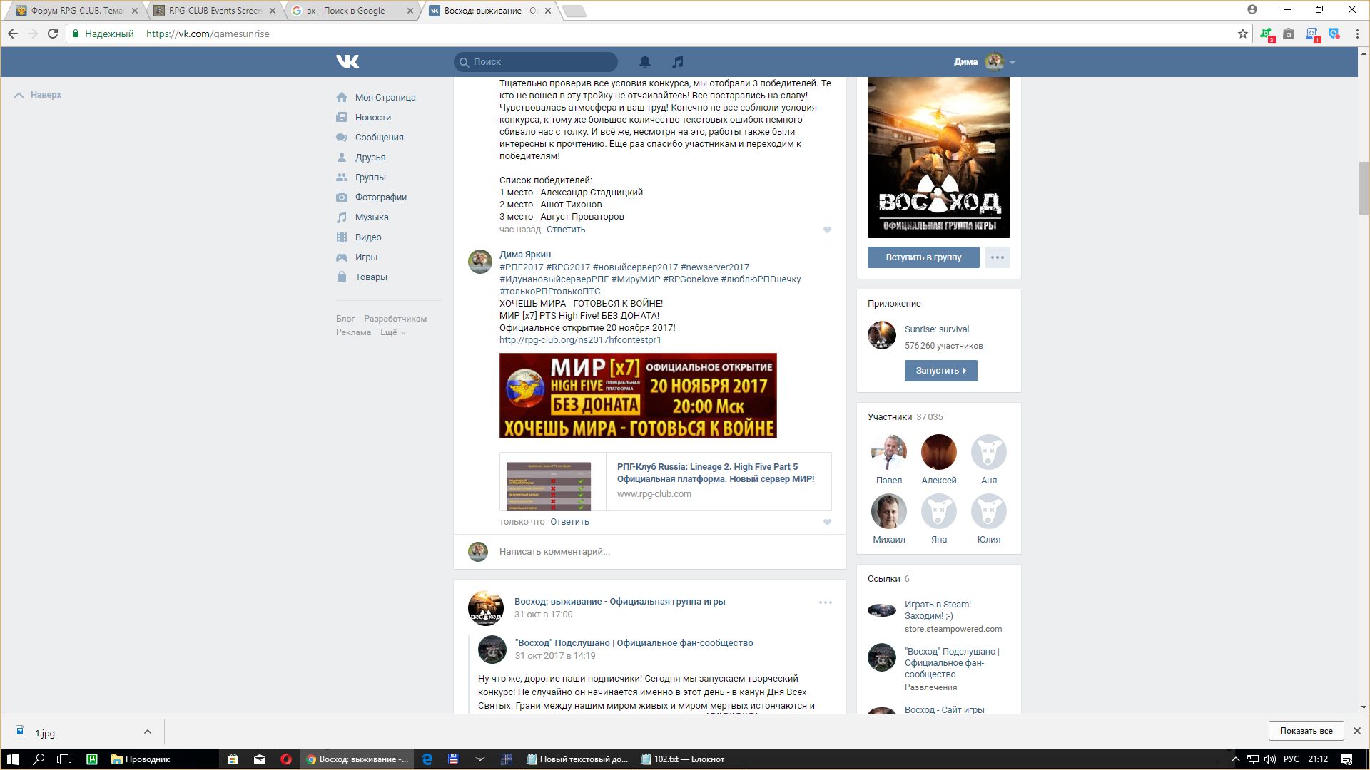Bookmark this page with the star icon
1370x770 pixels.
[x=1242, y=34]
